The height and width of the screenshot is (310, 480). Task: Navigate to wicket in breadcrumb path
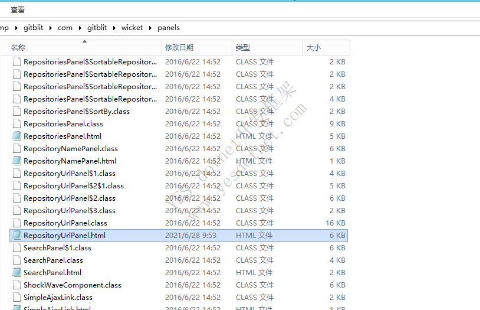132,28
